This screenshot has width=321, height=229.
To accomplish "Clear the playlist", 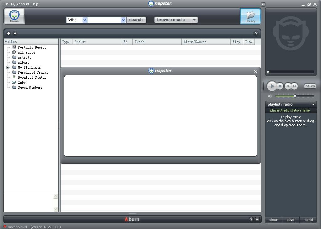I will coord(274,220).
